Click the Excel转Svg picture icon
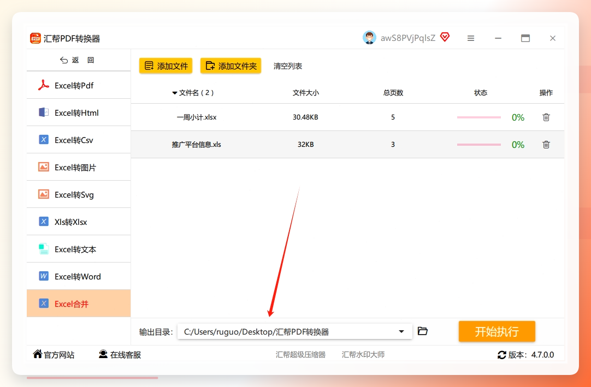The image size is (591, 387). 44,194
